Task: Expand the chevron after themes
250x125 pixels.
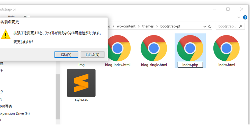Action: [157, 26]
